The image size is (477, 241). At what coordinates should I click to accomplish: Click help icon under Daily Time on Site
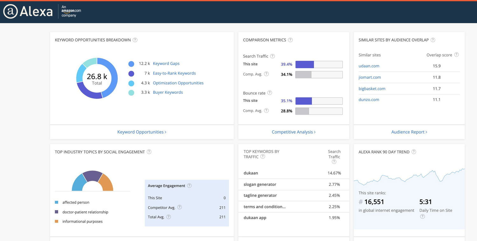tap(422, 217)
